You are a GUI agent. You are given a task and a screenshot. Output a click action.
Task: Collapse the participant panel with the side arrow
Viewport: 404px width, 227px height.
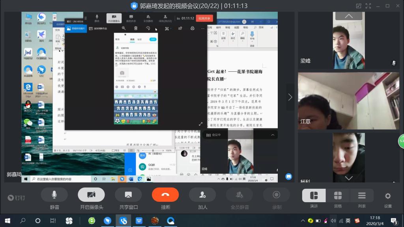pos(290,97)
